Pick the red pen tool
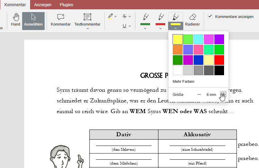This screenshot has height=168, width=259. coord(160,19)
